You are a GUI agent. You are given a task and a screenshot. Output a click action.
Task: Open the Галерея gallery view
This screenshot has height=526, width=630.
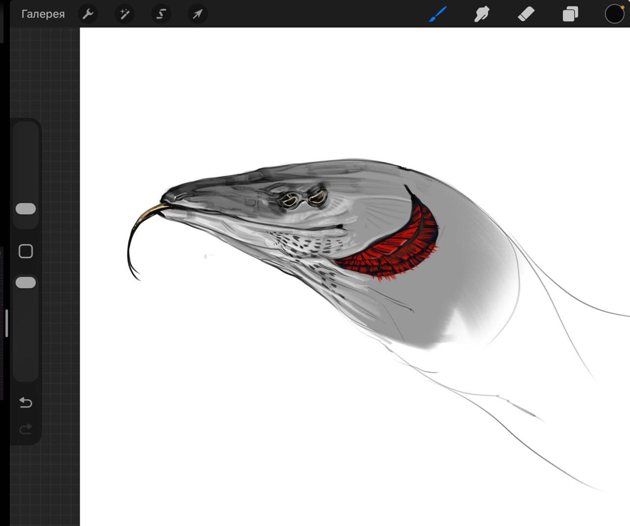point(43,14)
